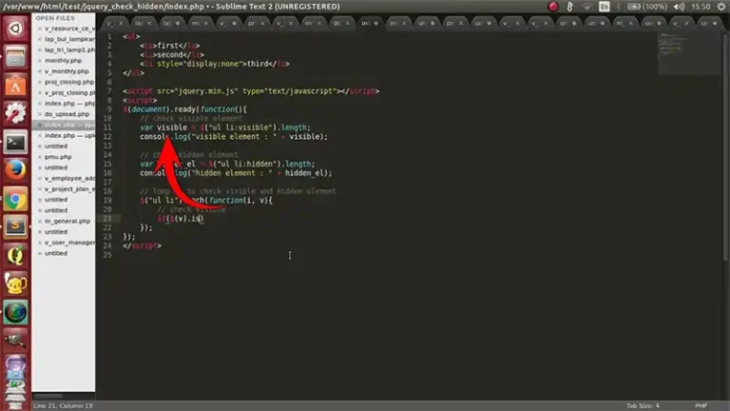The width and height of the screenshot is (730, 411).
Task: Launch Ubuntu Software Center from the dock
Action: point(15,86)
